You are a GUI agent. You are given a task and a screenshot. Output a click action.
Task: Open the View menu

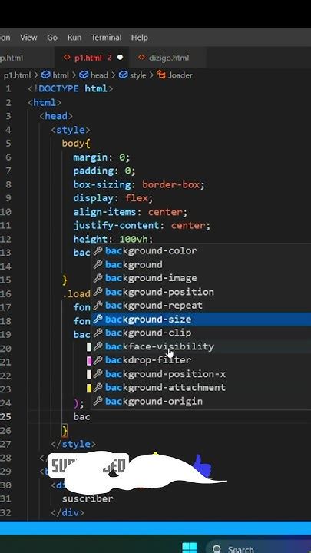coord(28,38)
